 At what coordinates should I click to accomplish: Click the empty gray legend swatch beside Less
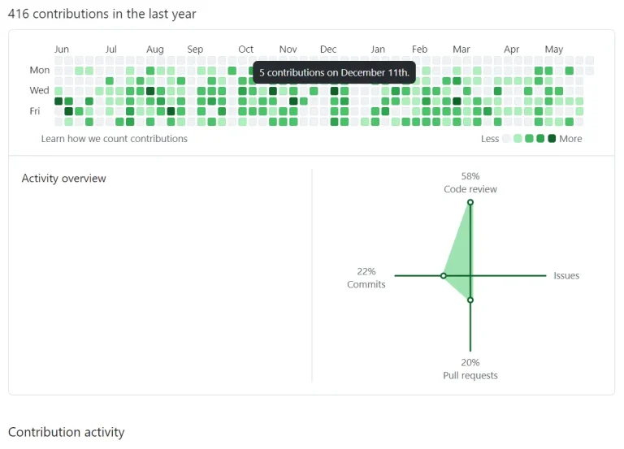pos(506,138)
